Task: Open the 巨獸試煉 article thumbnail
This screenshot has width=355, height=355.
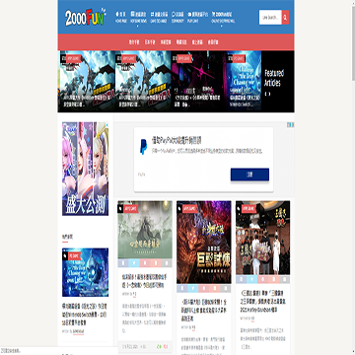Action: 204,243
